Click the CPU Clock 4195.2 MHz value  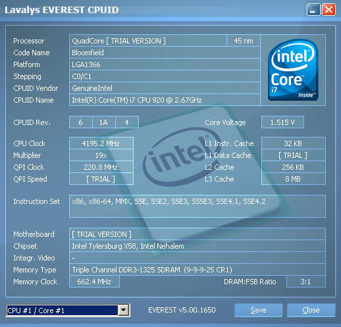click(101, 143)
